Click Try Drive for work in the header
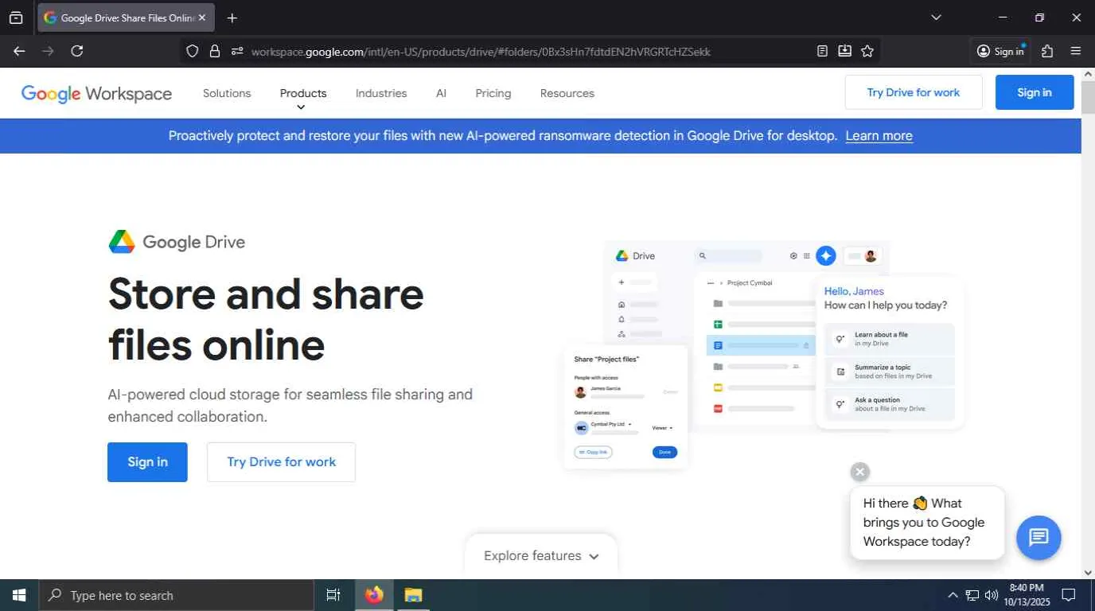 tap(914, 92)
